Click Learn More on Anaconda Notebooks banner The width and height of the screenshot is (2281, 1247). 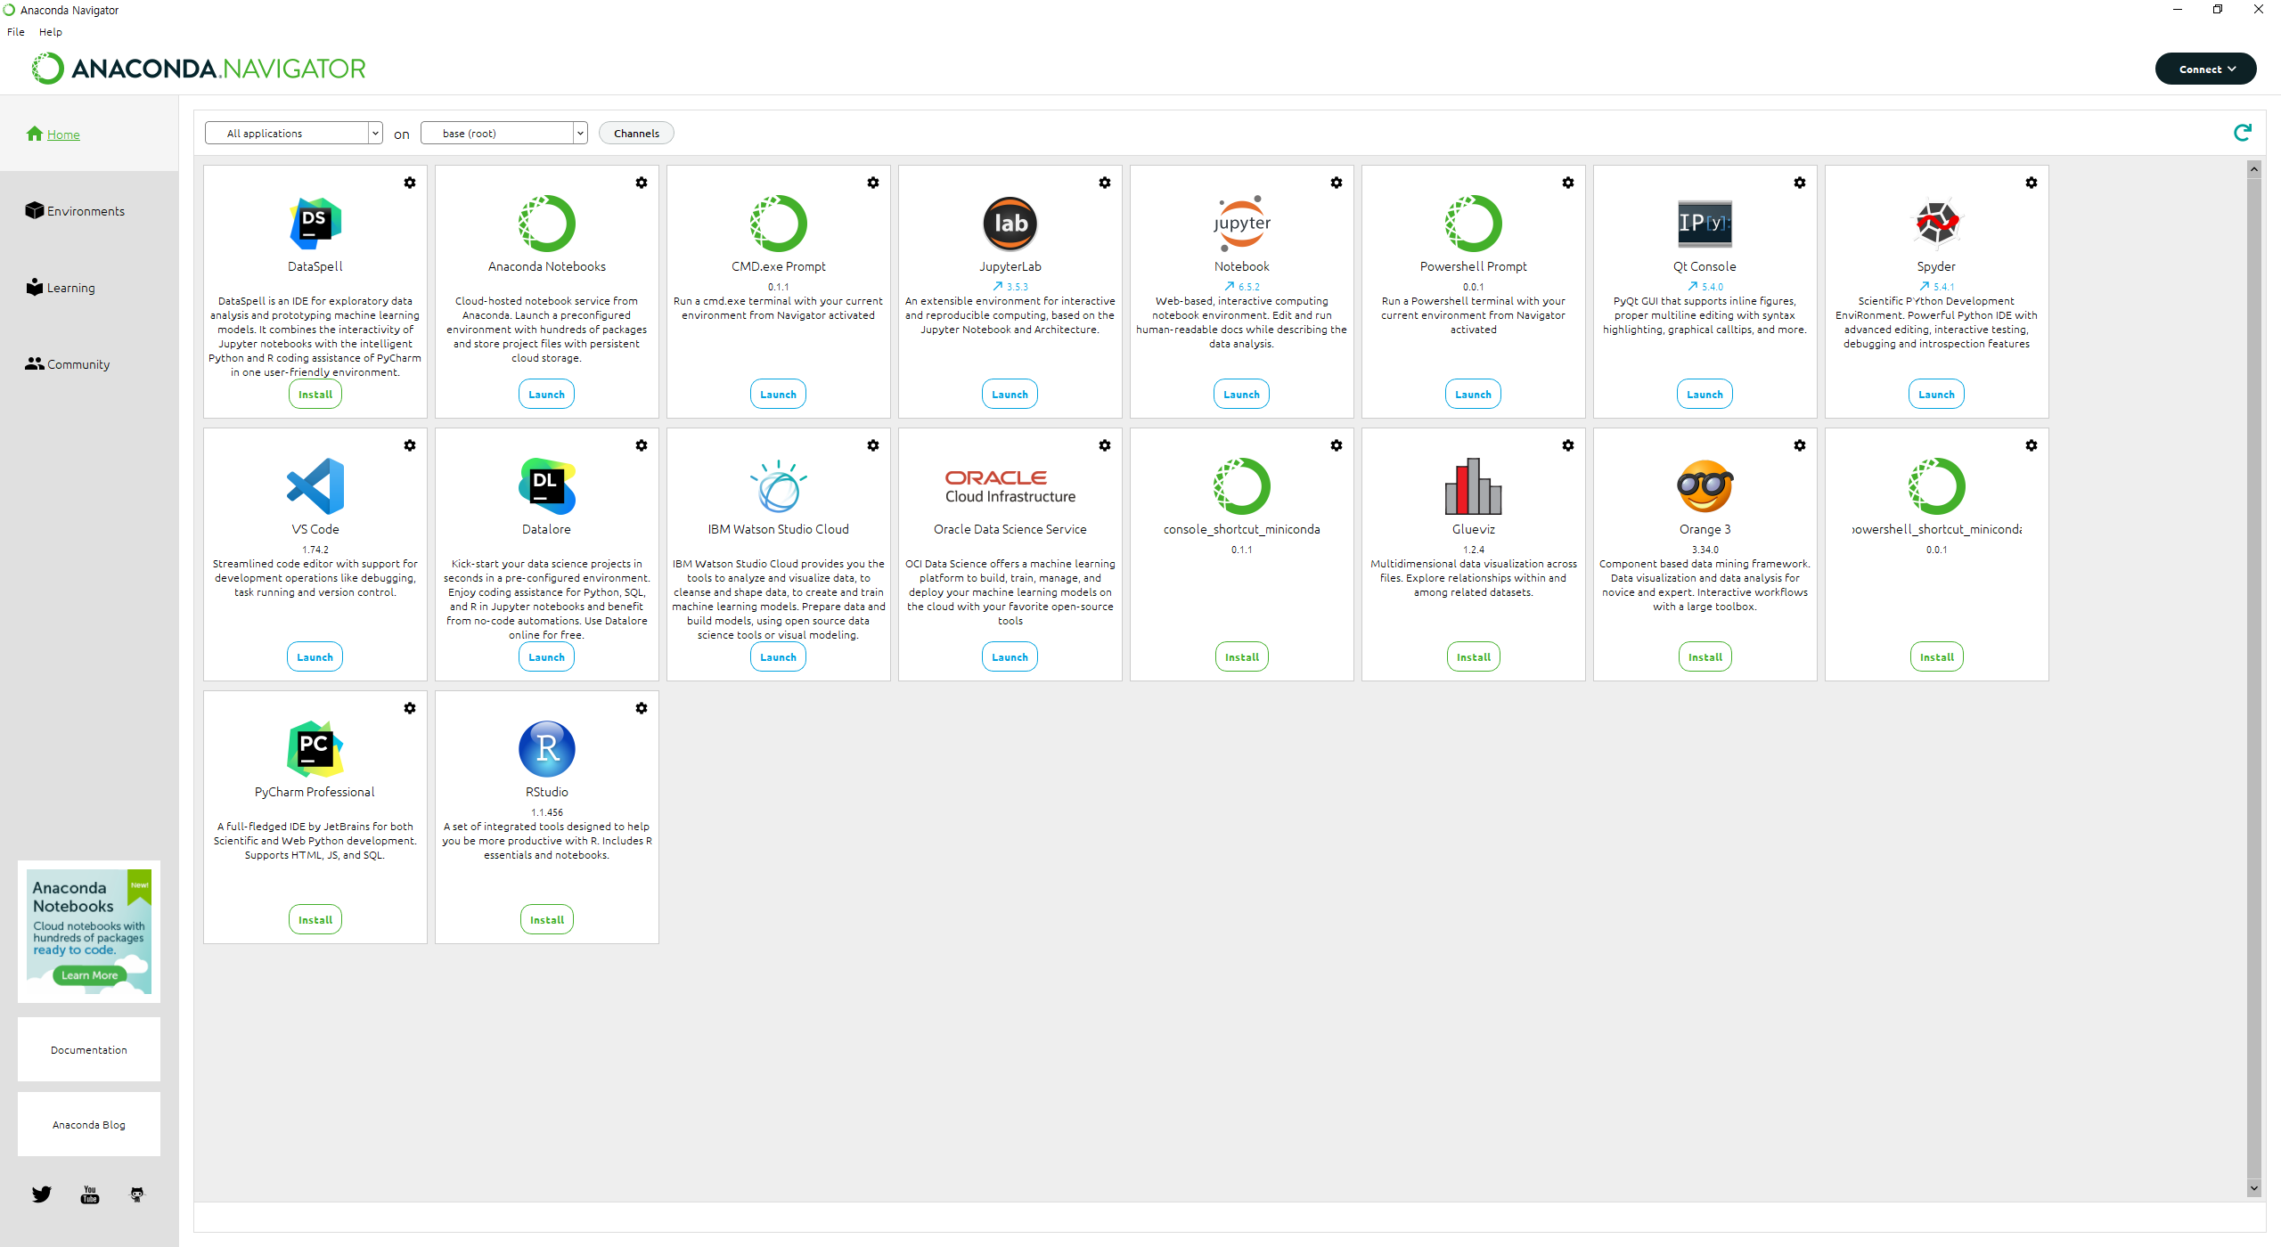(89, 975)
